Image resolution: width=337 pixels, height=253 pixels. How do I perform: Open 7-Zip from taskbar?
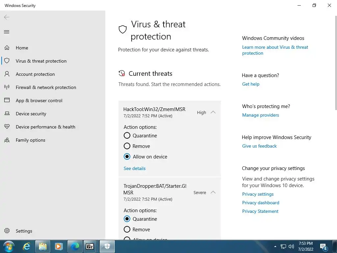90,246
